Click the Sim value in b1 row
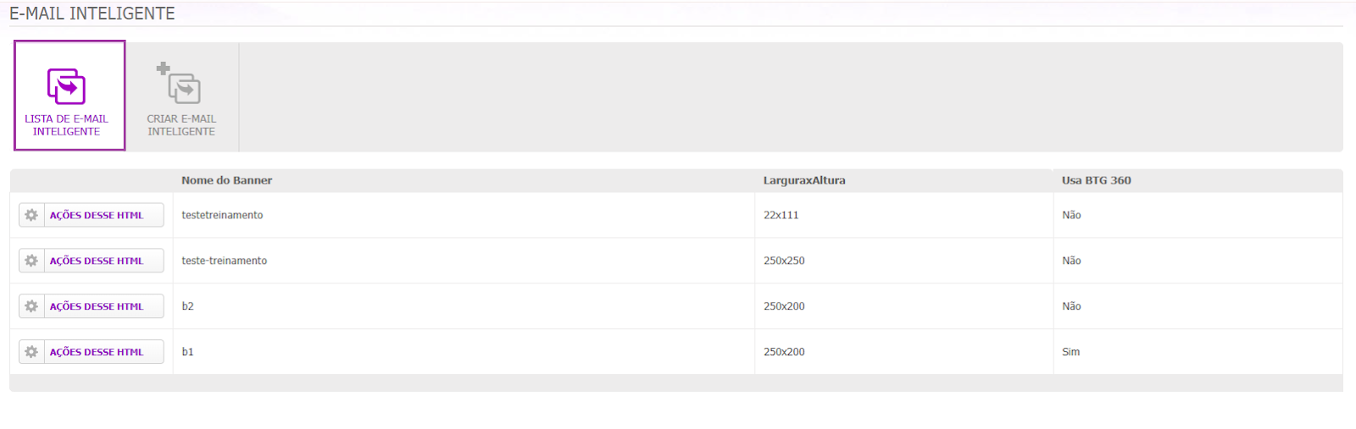 coord(1070,352)
